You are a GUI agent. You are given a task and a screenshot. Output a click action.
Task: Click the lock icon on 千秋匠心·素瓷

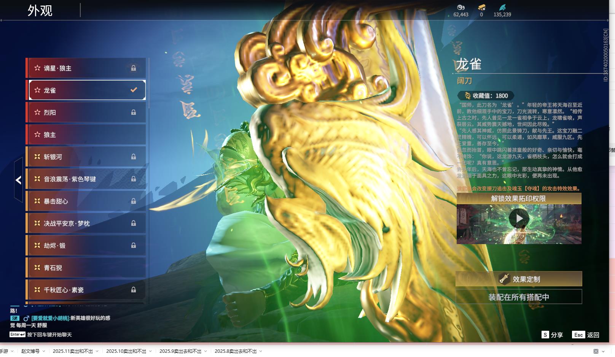coord(134,290)
